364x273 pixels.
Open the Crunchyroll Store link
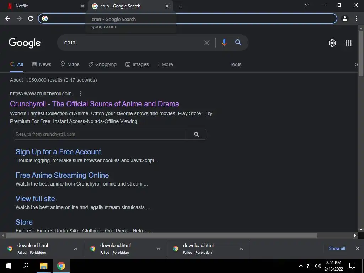point(24,222)
